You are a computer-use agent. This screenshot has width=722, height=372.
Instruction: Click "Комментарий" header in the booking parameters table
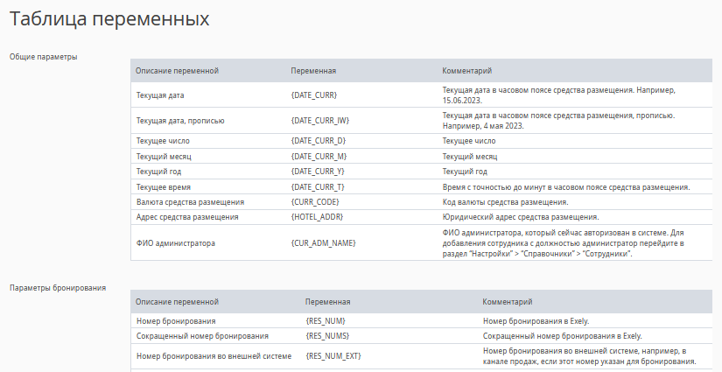[507, 301]
